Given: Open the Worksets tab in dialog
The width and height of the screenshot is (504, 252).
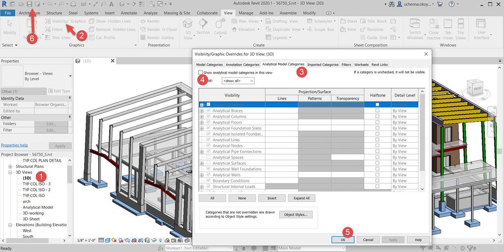Looking at the screenshot, I should click(361, 65).
